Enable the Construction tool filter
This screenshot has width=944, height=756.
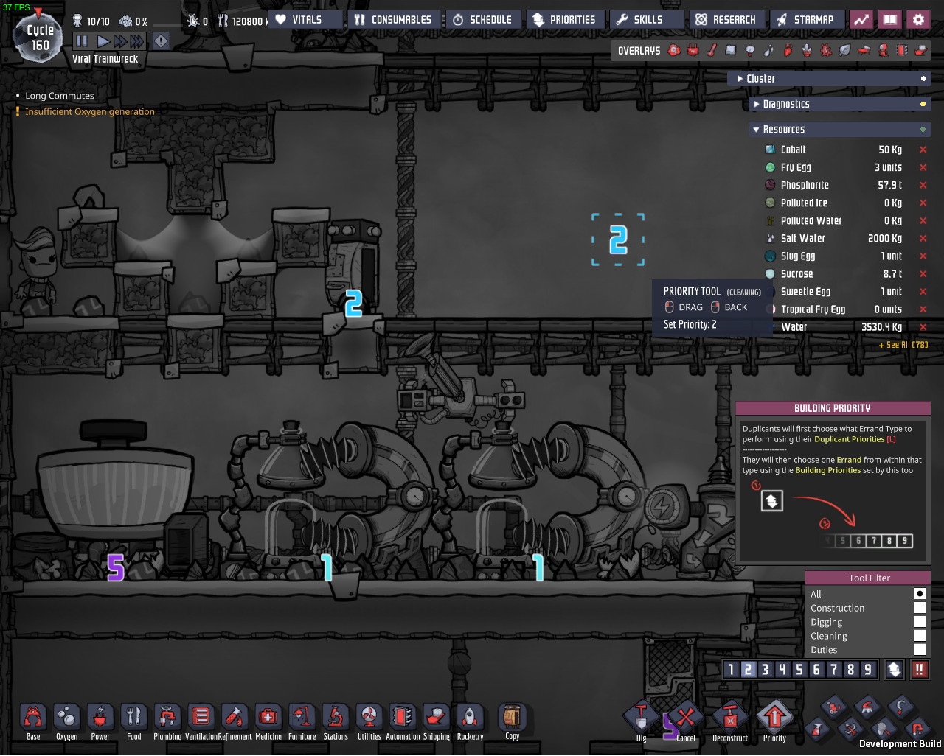click(x=920, y=608)
